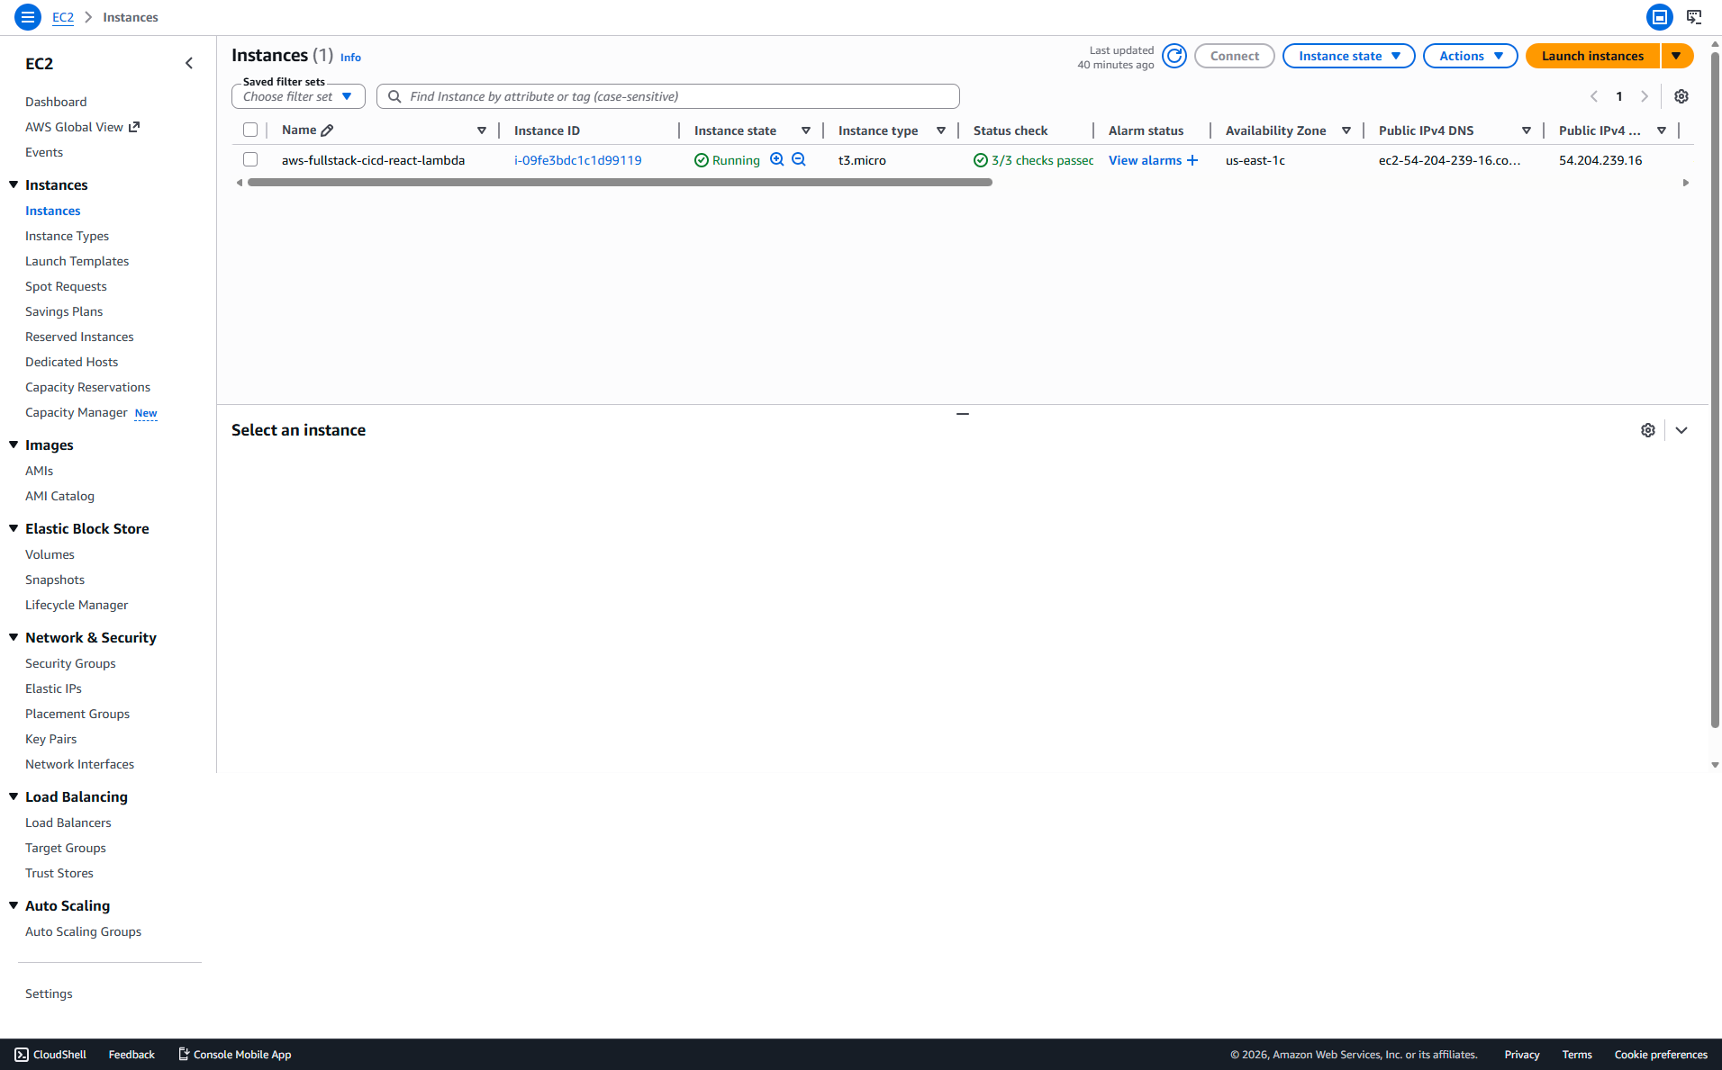Image resolution: width=1722 pixels, height=1070 pixels.
Task: Collapse Auto Scaling section
Action: [14, 905]
